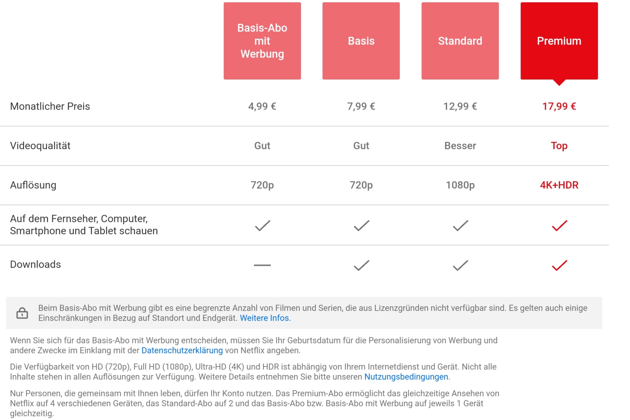Pick the Standard plan tile

pos(460,41)
